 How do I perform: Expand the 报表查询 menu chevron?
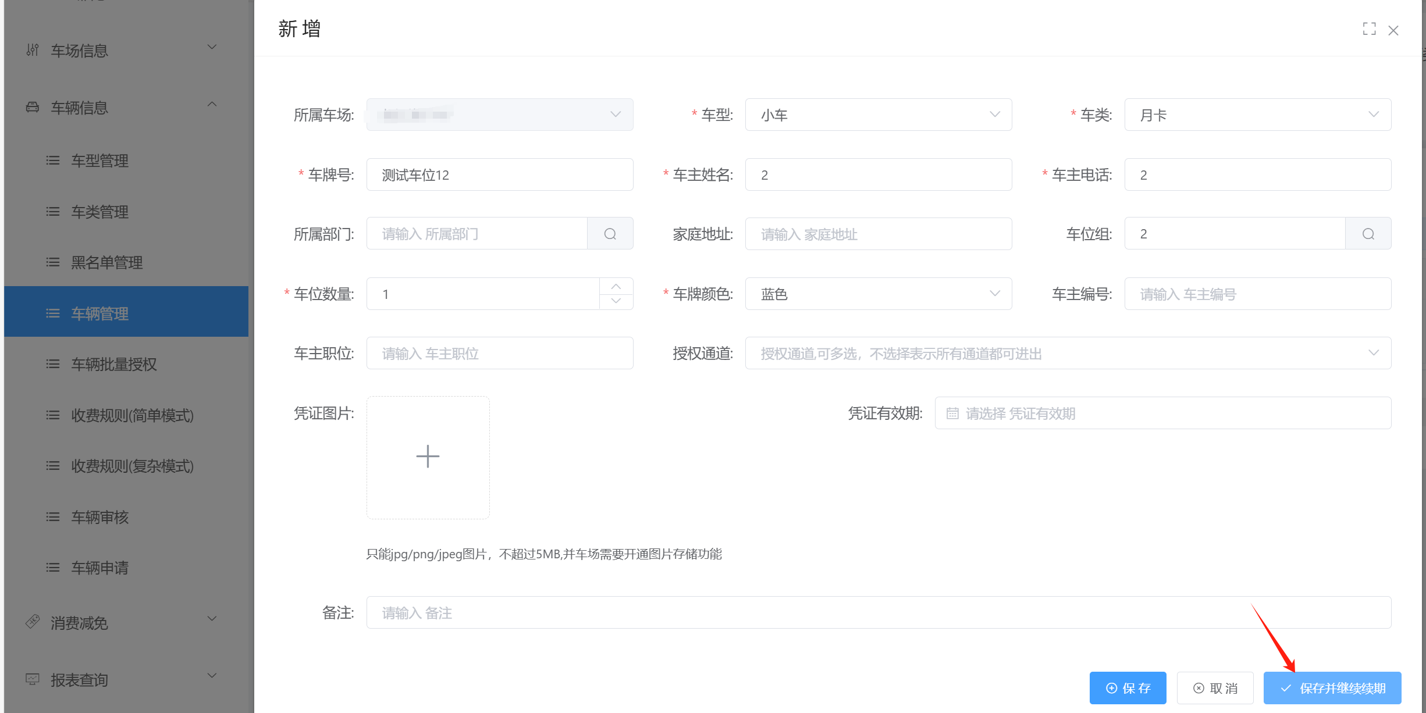(x=212, y=676)
